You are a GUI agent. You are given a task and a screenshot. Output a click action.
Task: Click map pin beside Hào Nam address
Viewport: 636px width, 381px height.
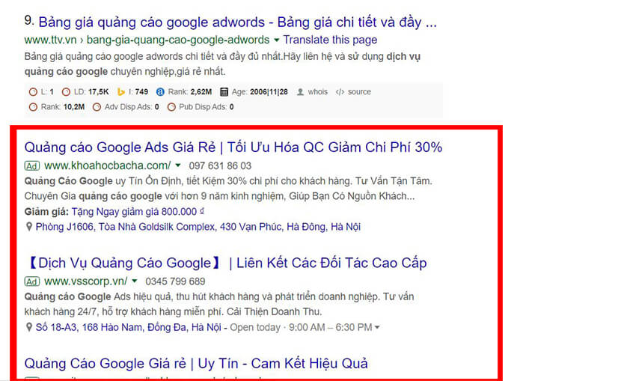tap(28, 327)
